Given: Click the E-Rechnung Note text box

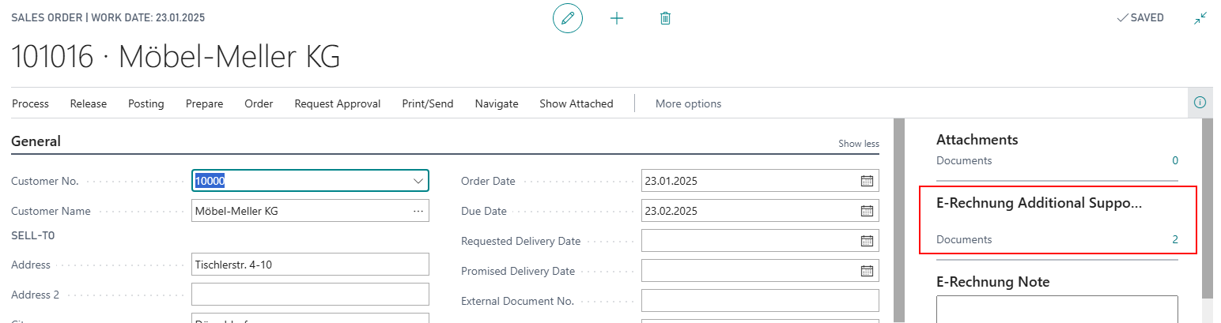Looking at the screenshot, I should [x=1057, y=309].
